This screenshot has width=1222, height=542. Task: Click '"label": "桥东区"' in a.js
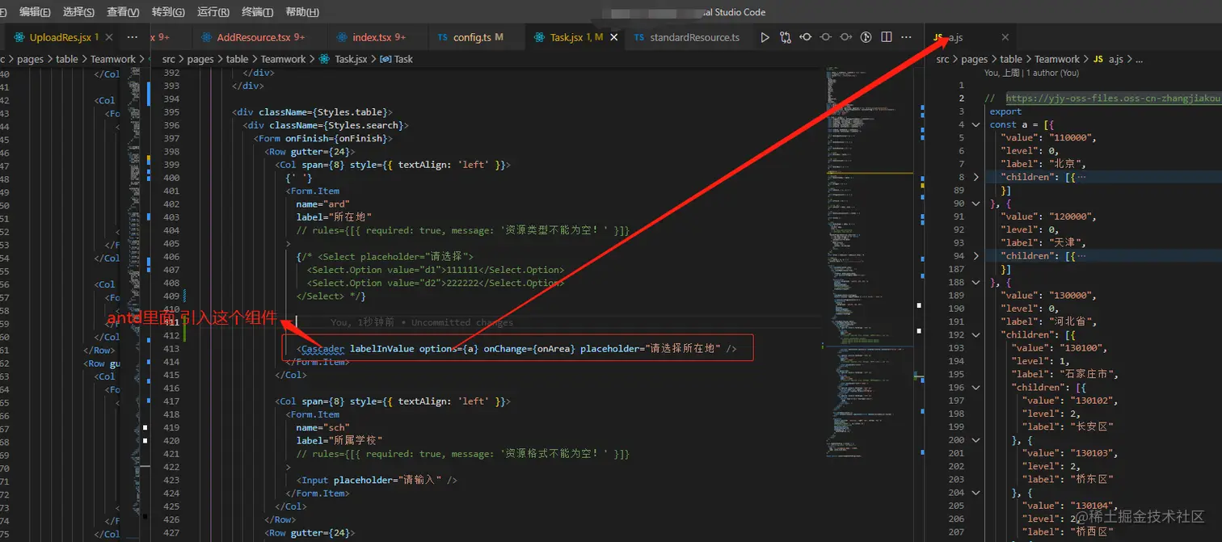(x=1068, y=479)
